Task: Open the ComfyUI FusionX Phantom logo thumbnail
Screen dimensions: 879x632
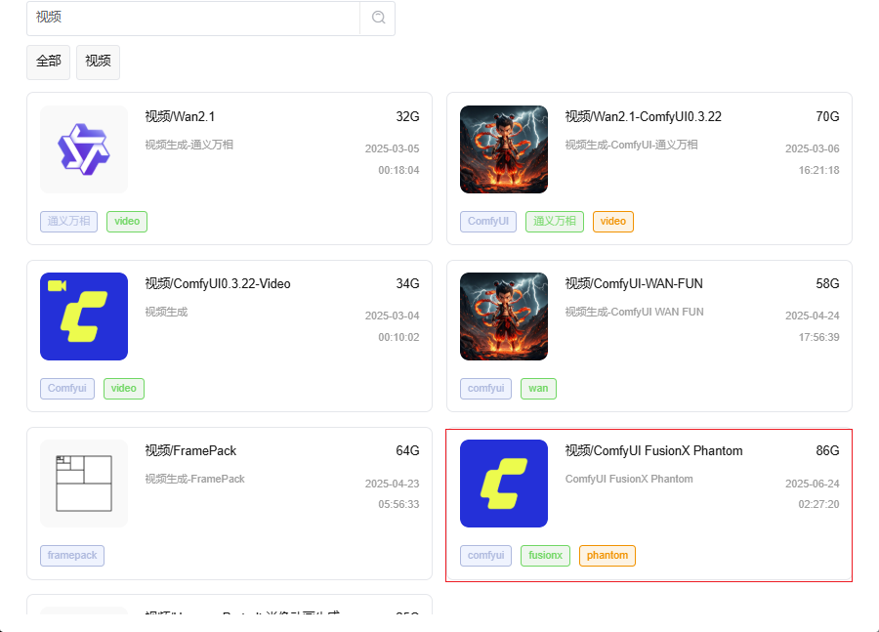Action: point(504,484)
